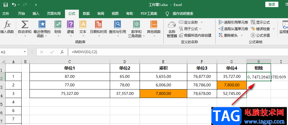
Task: Click the 自动求和 sigma icon
Action: pyautogui.click(x=25, y=24)
